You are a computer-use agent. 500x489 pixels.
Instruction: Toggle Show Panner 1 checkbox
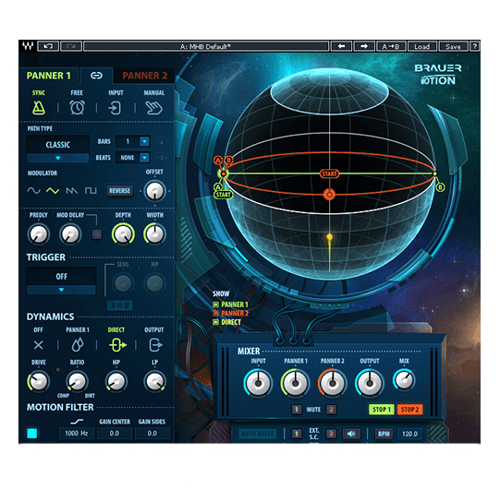pos(215,304)
